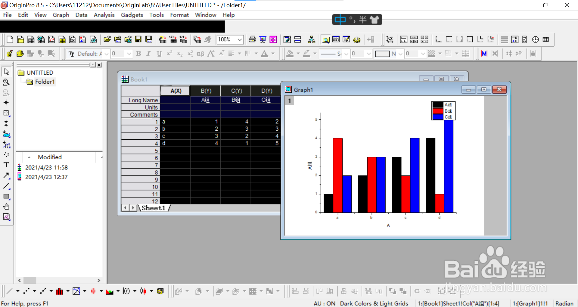Open the File menu
The image size is (578, 307).
coord(7,15)
